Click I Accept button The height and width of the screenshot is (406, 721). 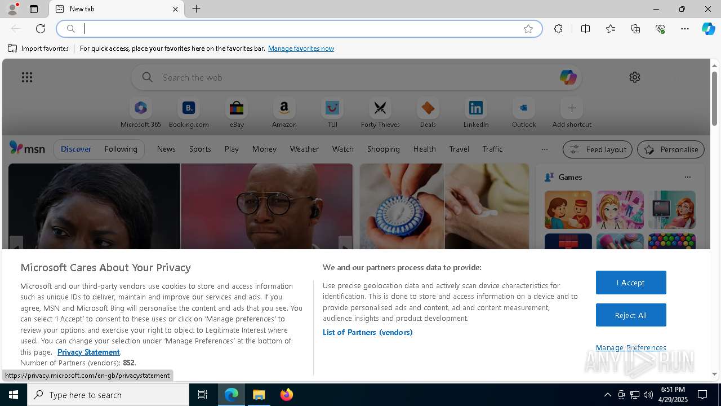(631, 283)
